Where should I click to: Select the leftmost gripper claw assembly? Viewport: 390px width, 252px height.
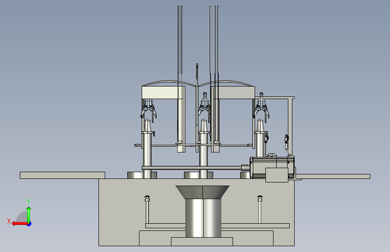coord(148,109)
